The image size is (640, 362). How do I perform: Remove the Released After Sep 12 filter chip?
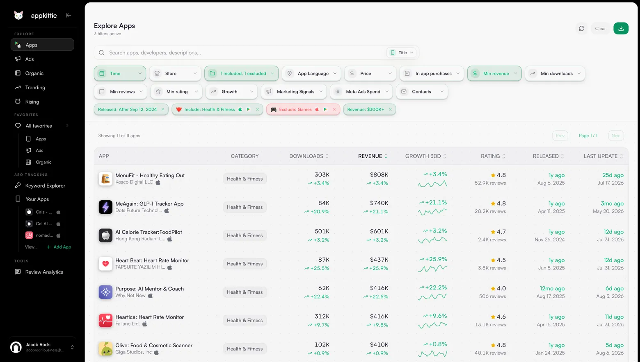tap(163, 109)
